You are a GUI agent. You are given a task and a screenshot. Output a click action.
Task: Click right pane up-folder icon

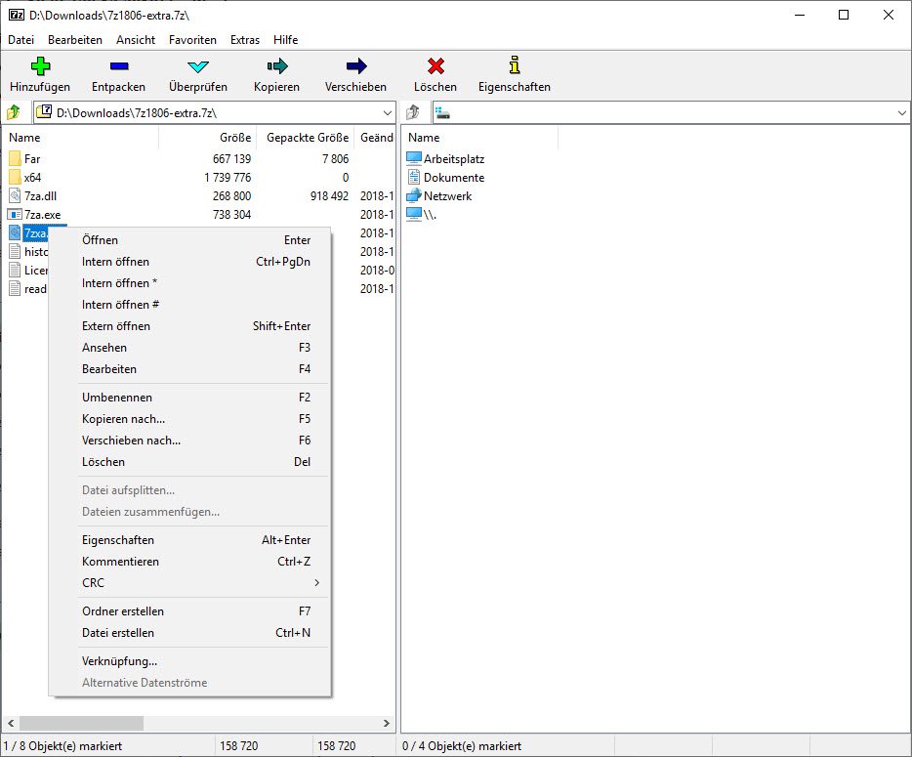tap(412, 111)
